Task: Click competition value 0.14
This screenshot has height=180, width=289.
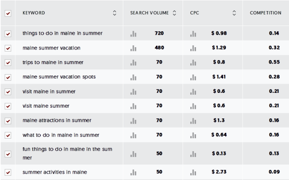Action: click(x=274, y=33)
